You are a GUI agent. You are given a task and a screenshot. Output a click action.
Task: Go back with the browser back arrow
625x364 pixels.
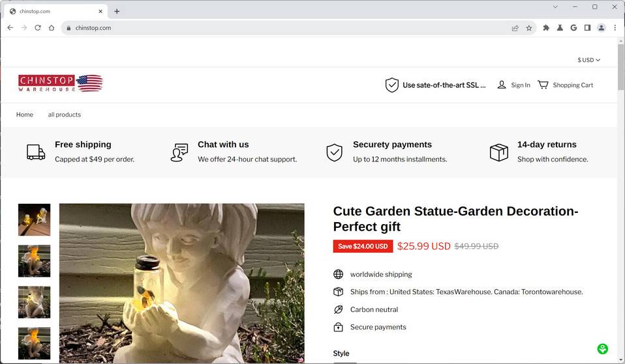coord(10,28)
